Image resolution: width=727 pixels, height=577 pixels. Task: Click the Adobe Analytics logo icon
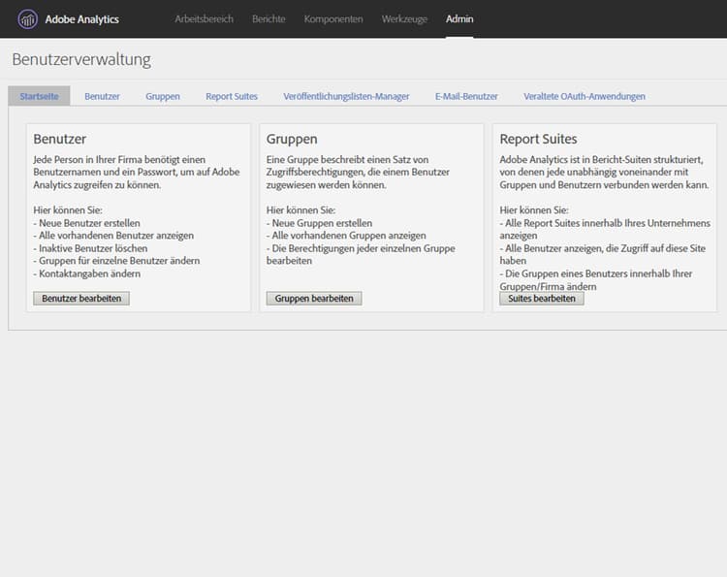(x=27, y=19)
